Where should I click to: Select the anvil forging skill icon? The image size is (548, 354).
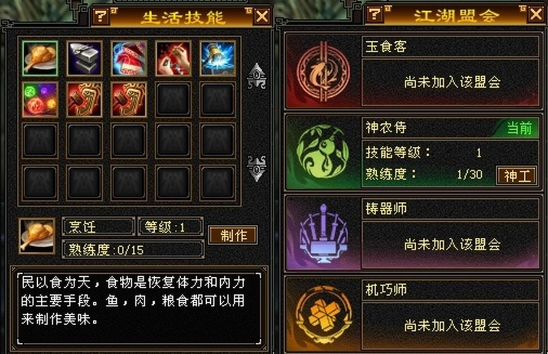coord(84,58)
